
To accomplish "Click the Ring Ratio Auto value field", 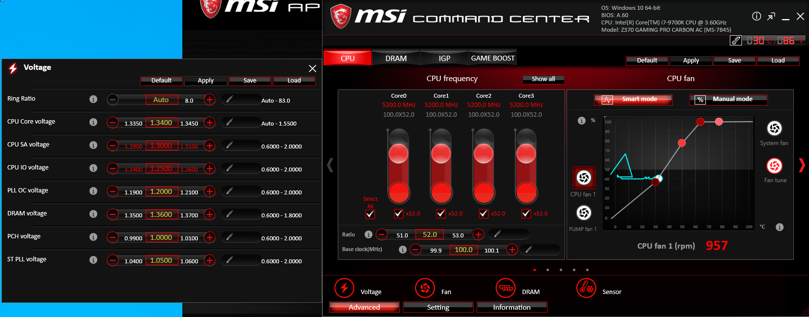I will [162, 100].
